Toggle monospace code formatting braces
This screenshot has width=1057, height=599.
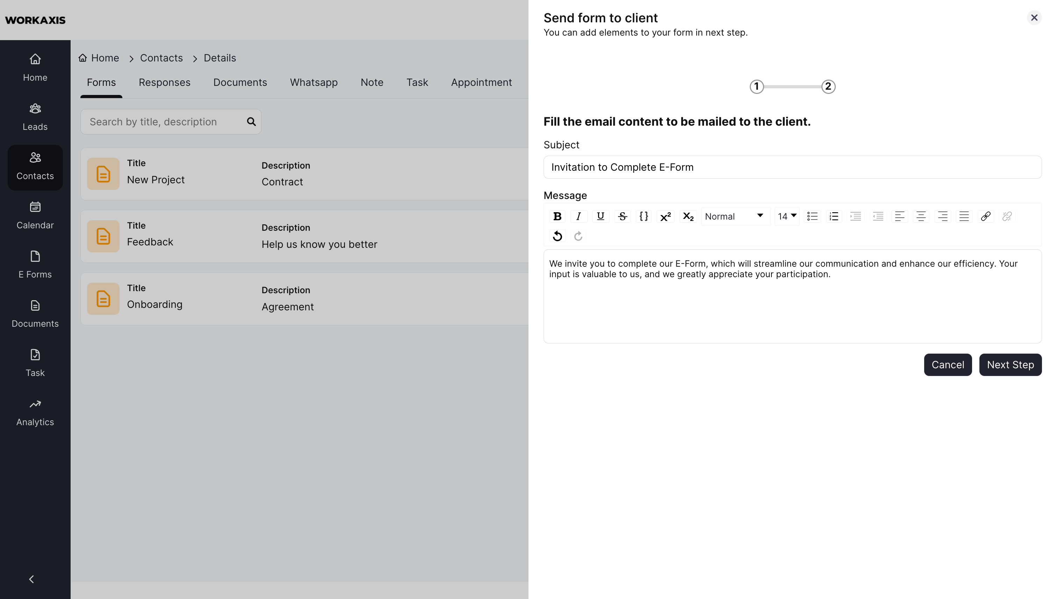point(643,216)
